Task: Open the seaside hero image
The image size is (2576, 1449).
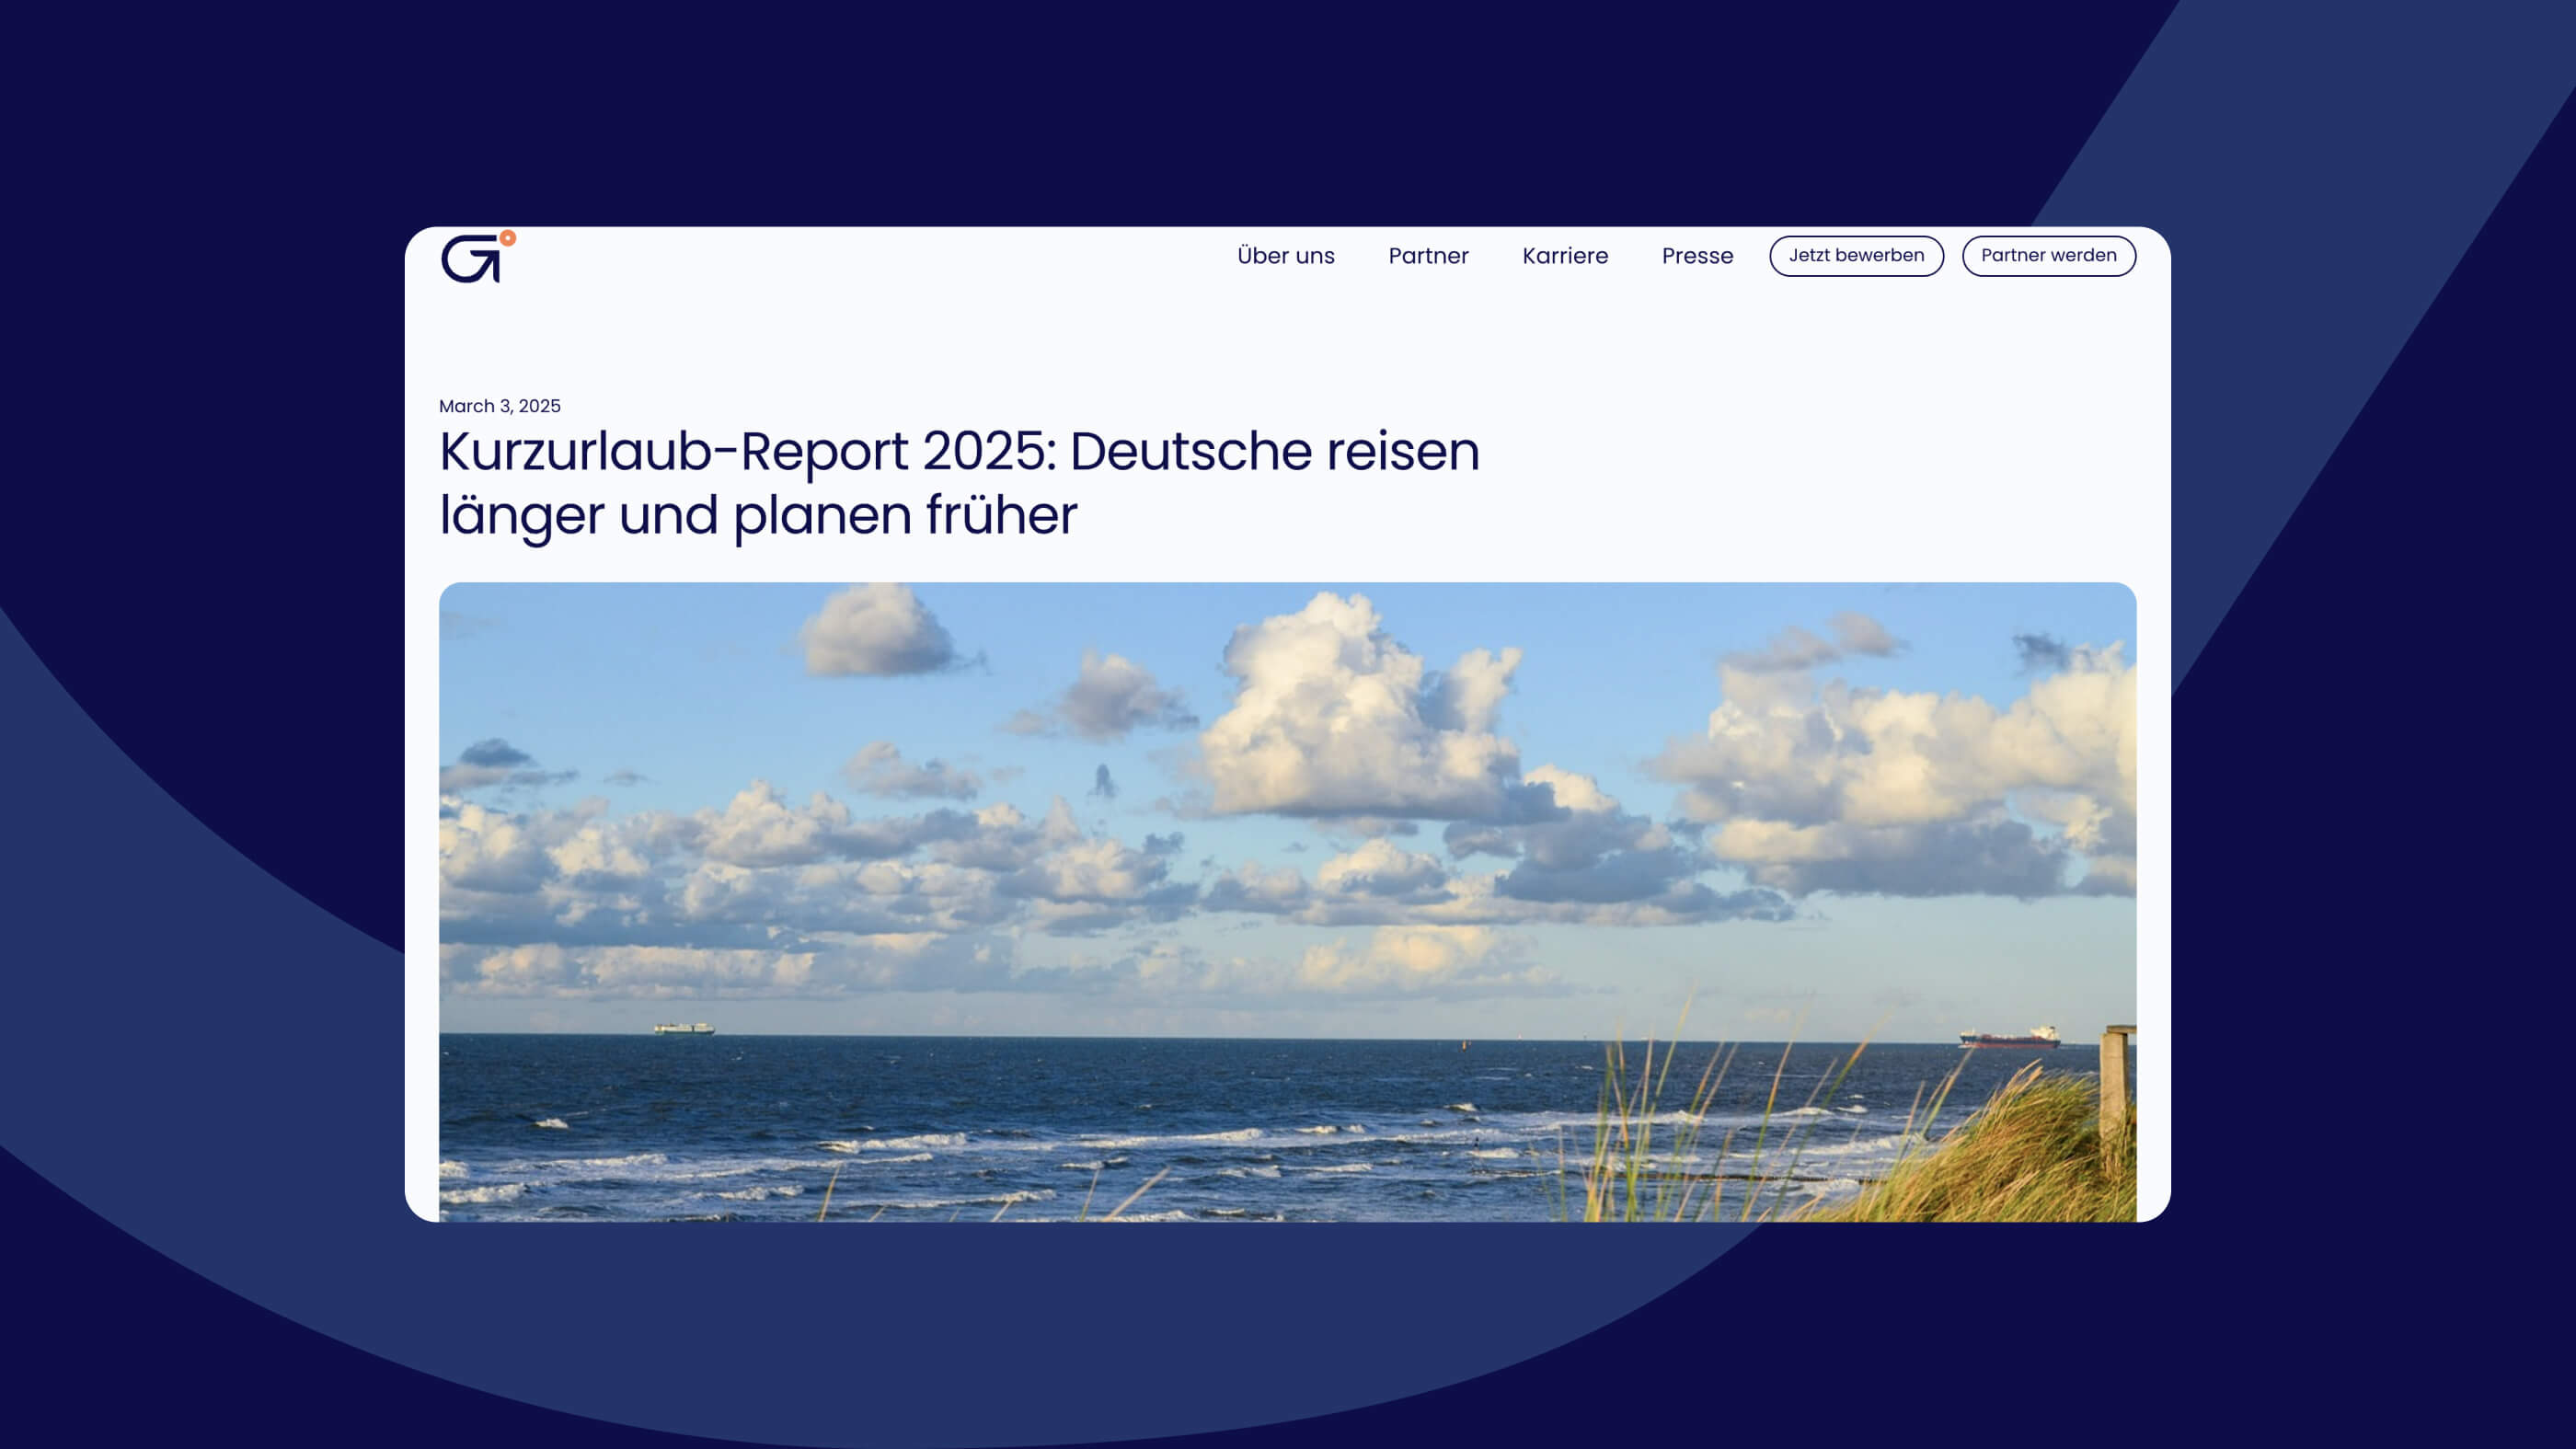Action: [1287, 902]
